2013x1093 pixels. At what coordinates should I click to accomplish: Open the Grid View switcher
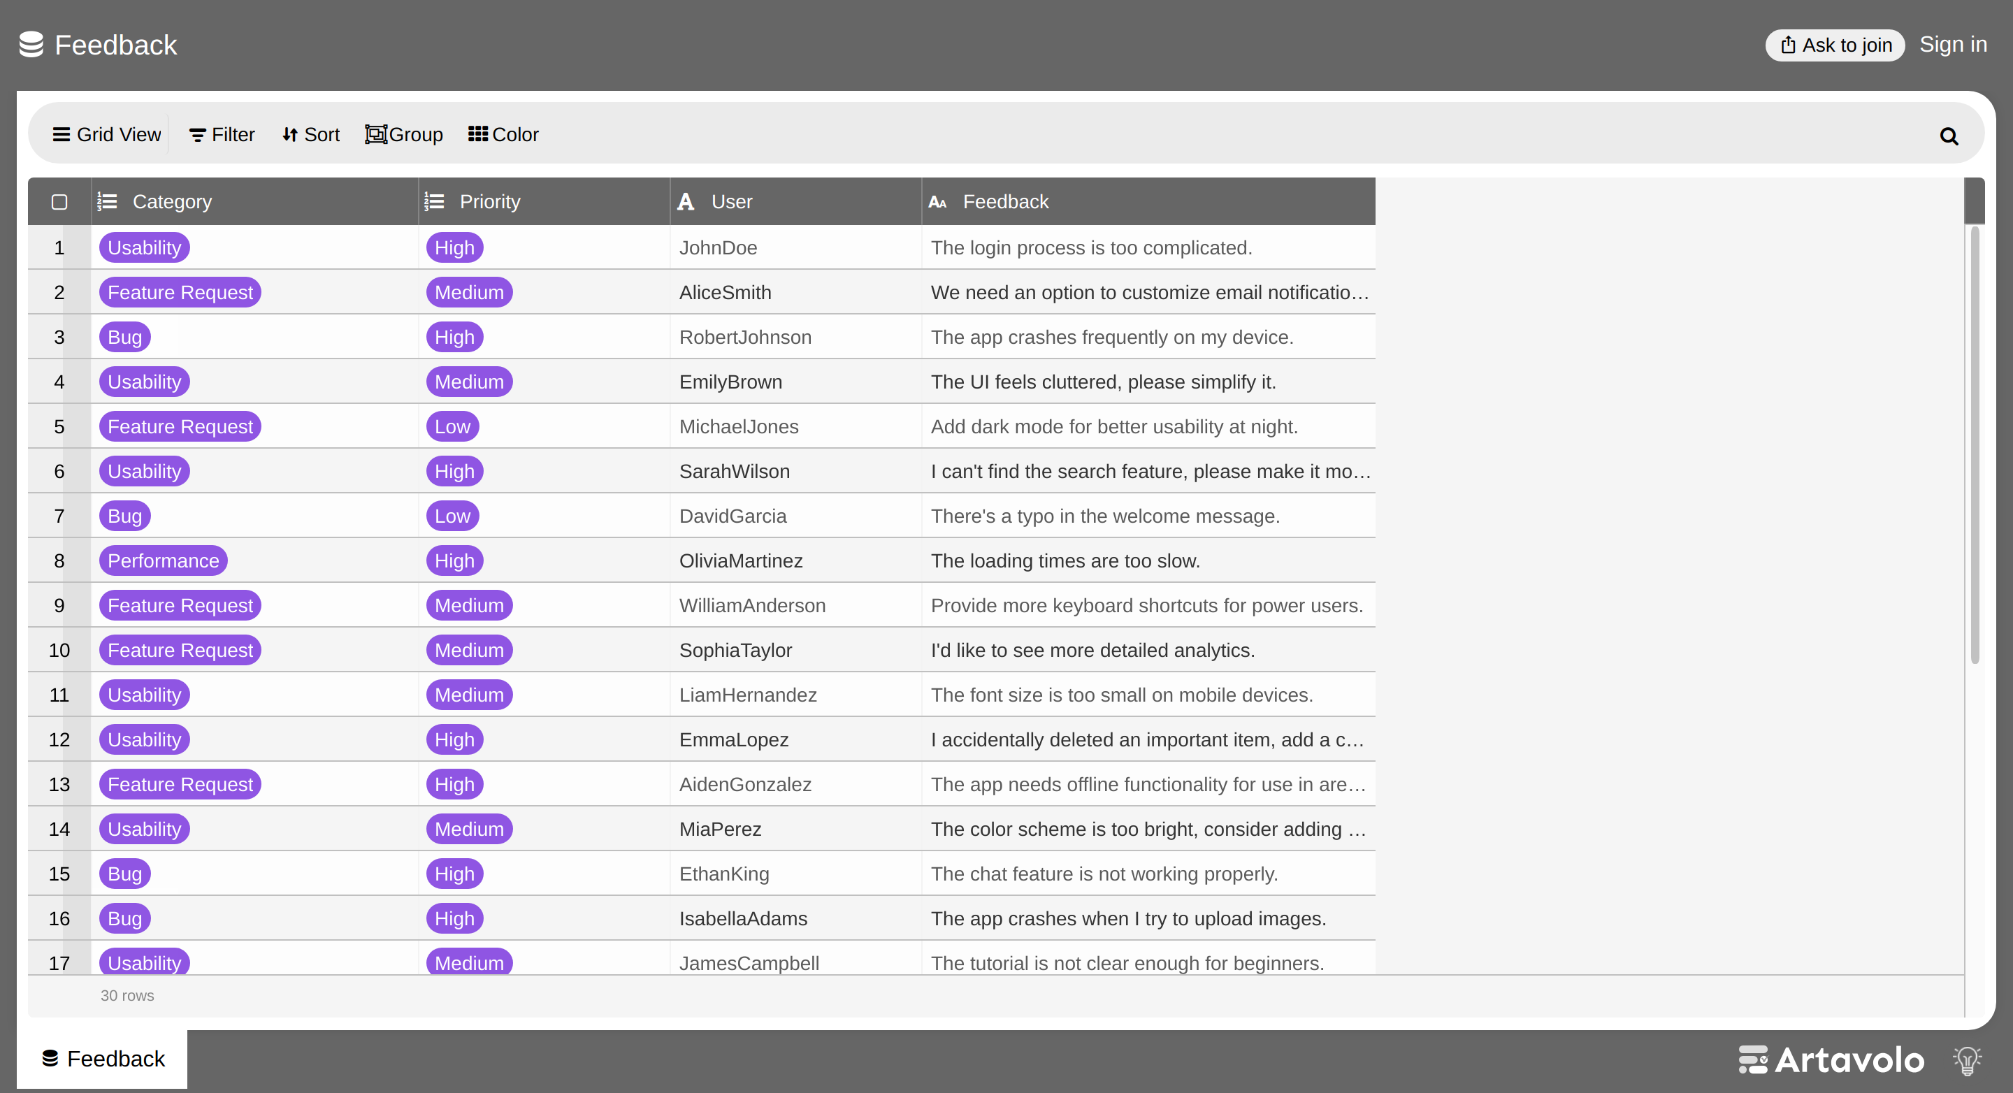(x=107, y=134)
